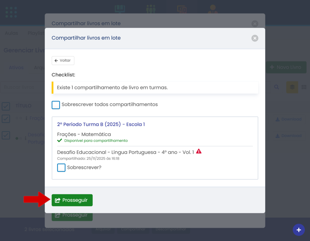Click the blue floating plus button
Screen dimensions: 310x241
(298, 230)
